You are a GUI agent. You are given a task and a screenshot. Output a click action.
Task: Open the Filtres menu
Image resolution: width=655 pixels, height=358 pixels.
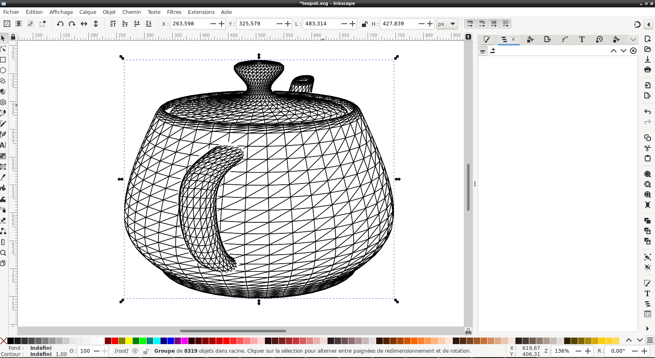[174, 12]
